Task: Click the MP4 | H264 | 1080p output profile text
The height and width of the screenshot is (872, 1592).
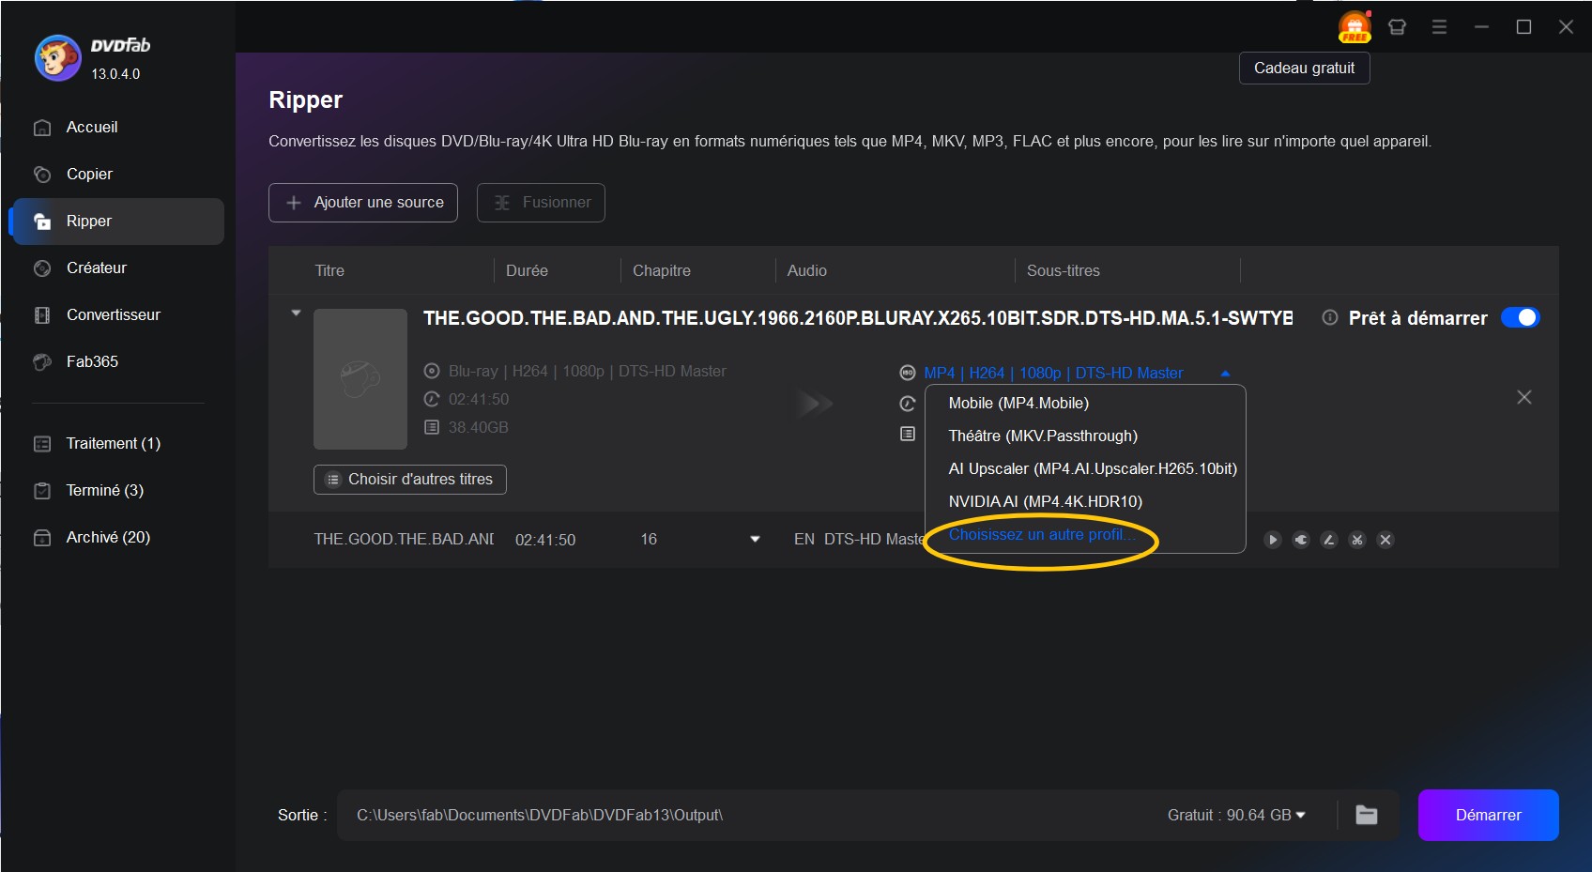Action: click(x=1053, y=373)
